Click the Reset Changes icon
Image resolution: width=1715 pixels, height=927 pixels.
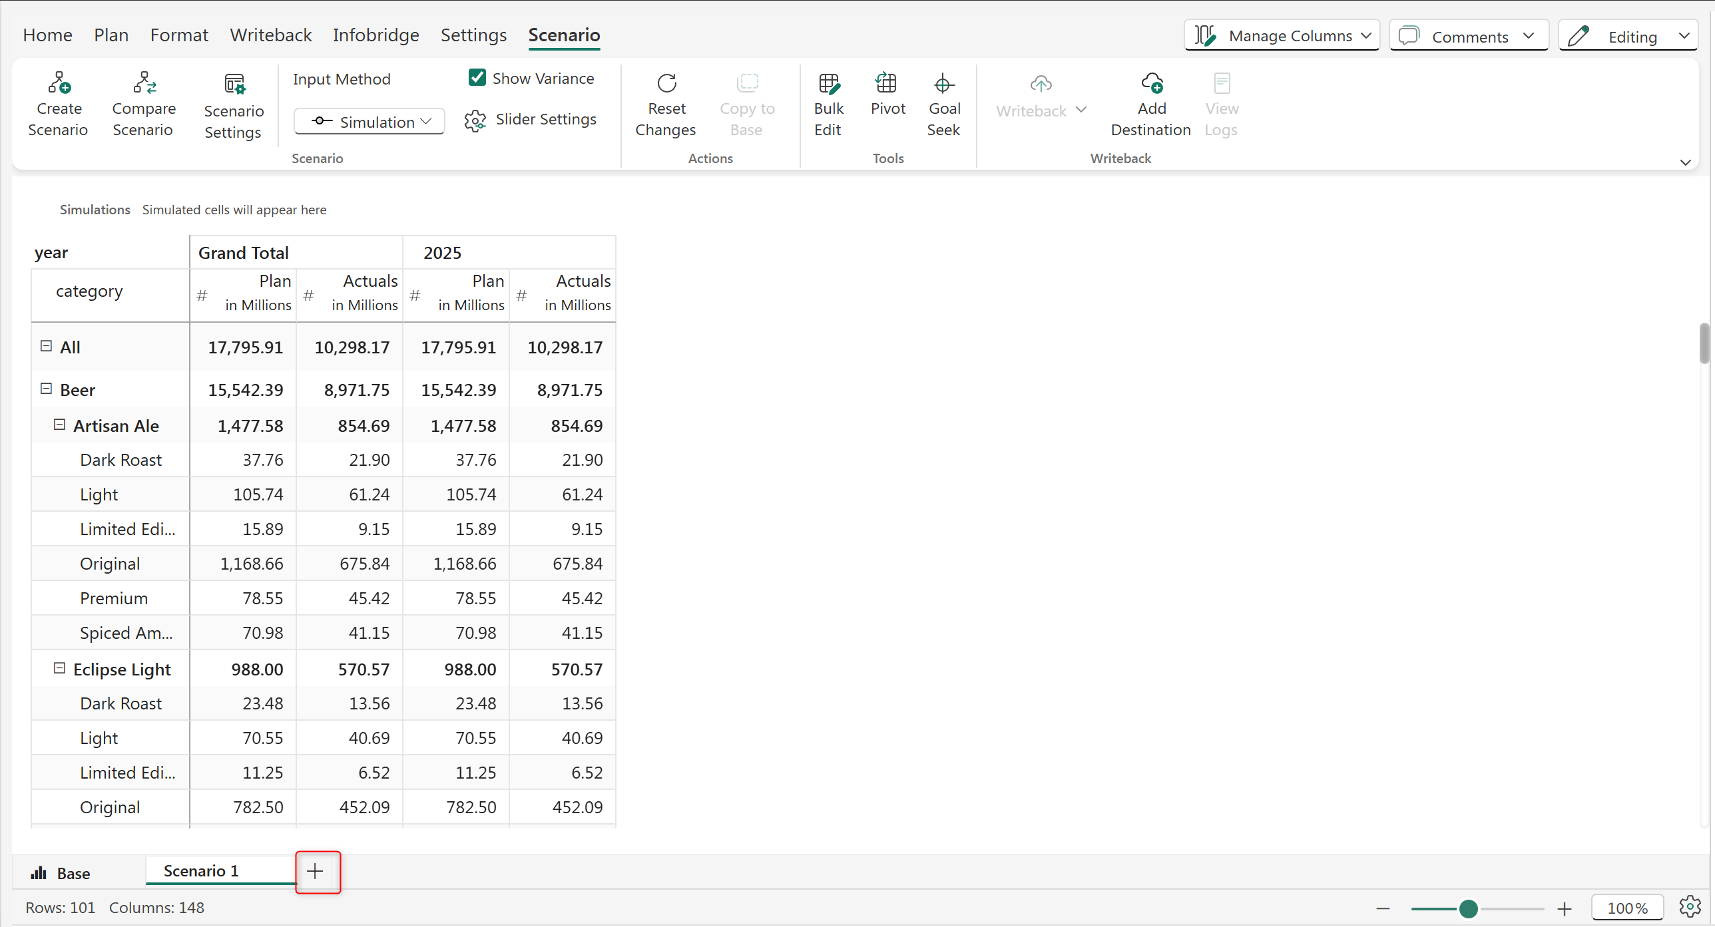[666, 84]
